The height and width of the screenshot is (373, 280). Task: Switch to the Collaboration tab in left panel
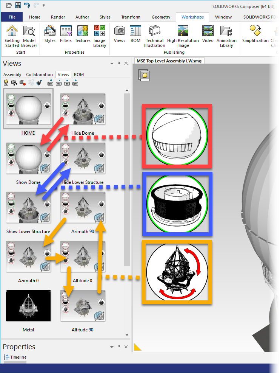[39, 75]
